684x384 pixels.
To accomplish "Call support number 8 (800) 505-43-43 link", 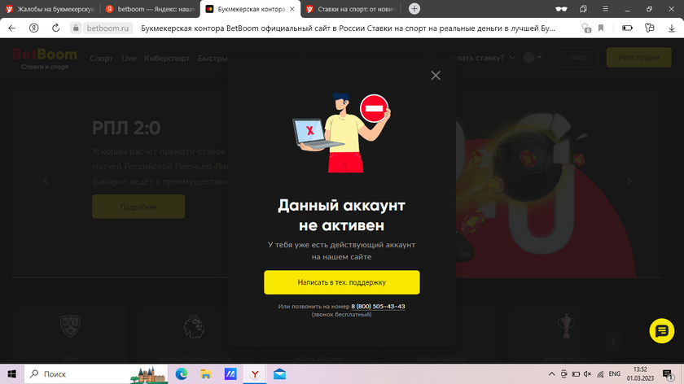I will (378, 307).
